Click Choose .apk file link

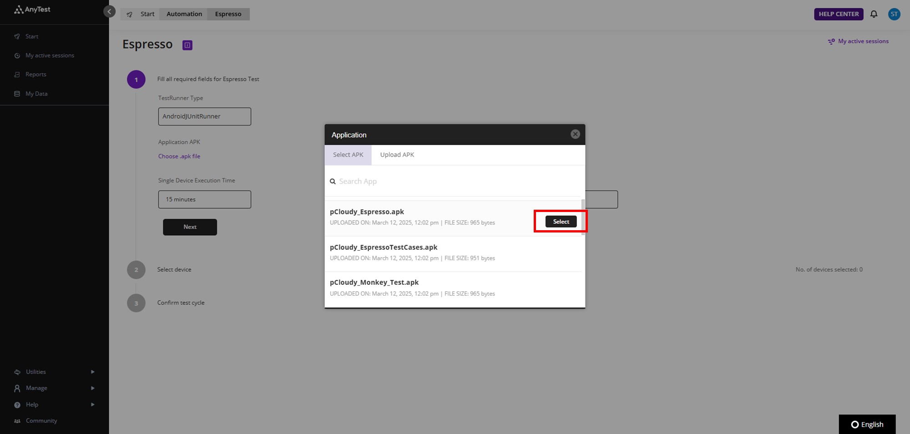point(179,156)
